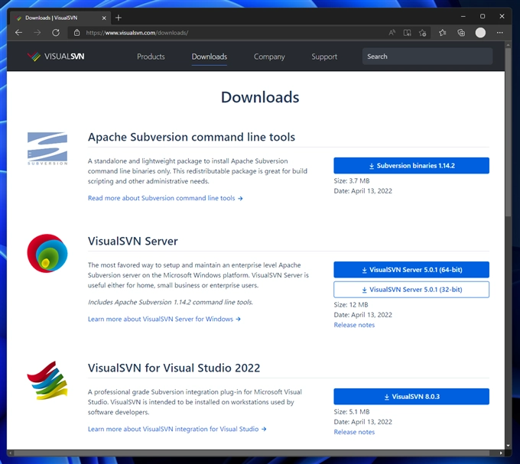Click VisualSVN for Visual Studio 2022 heading
The image size is (520, 464).
[x=174, y=368]
